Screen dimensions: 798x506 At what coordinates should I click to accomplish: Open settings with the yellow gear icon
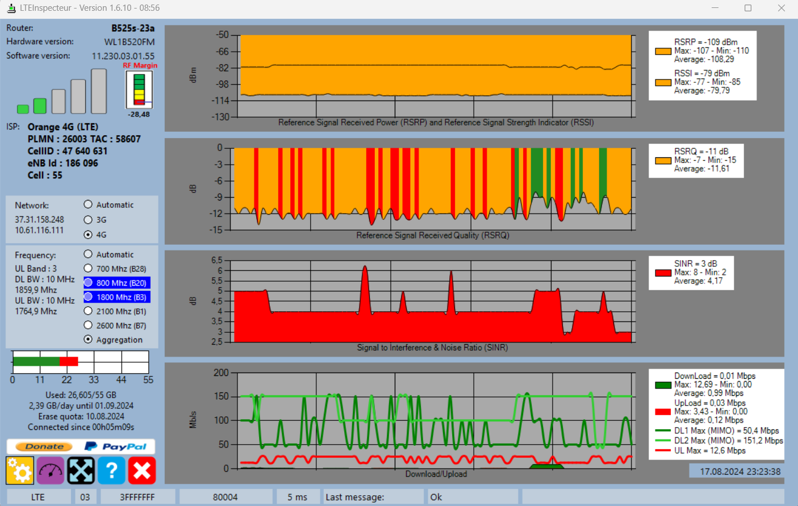click(20, 471)
